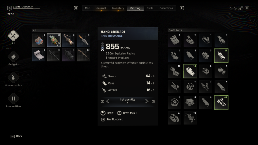Pin Blueprint for the Hand Grenade

click(x=112, y=119)
